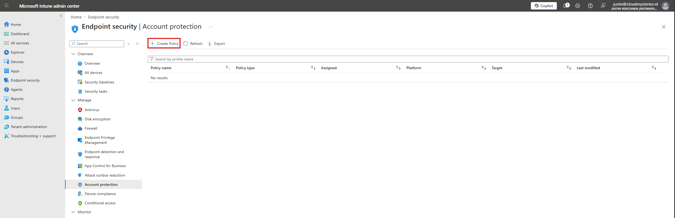Click the user account avatar
The width and height of the screenshot is (675, 218).
point(665,6)
